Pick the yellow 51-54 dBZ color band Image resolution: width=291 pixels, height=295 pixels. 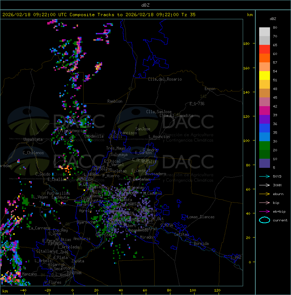point(264,76)
